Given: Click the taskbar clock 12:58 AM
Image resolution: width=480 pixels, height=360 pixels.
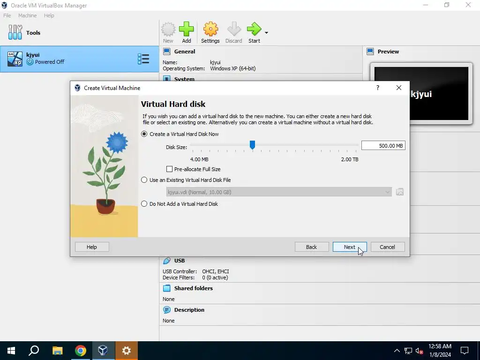Looking at the screenshot, I should (x=440, y=346).
